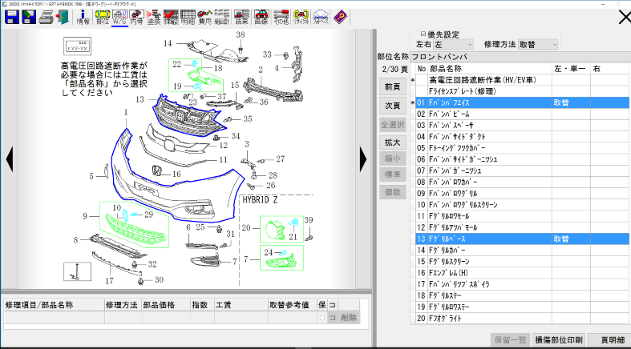The height and width of the screenshot is (349, 631).
Task: Select row 04 Fバンパサイドダクト
Action: tap(523, 137)
